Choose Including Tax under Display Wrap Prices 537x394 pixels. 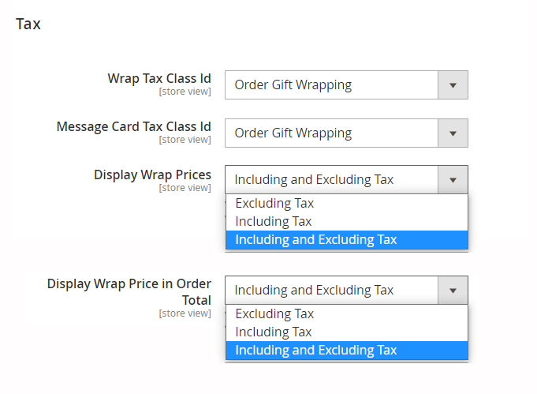pos(274,221)
